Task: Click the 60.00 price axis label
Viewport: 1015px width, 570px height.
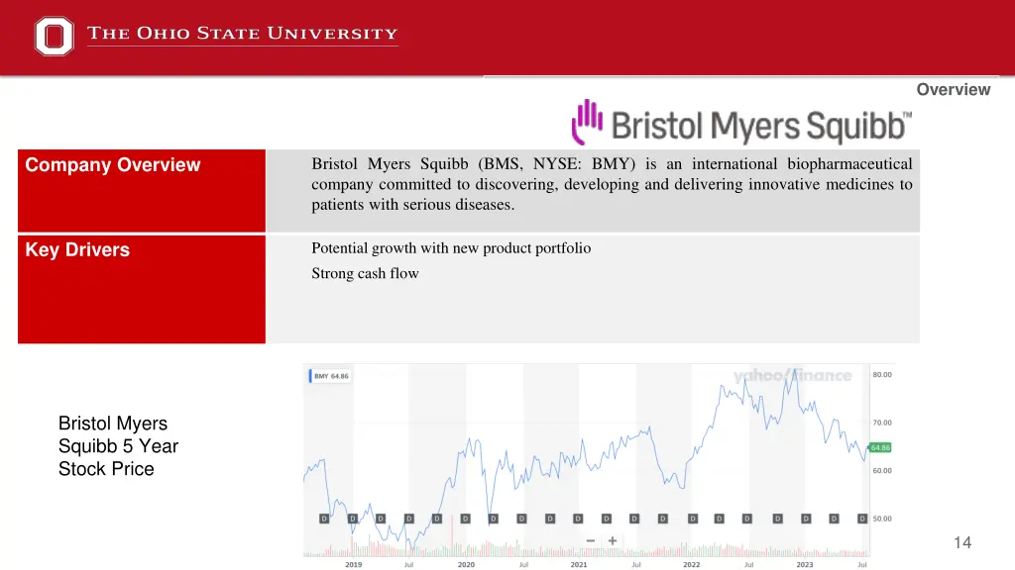Action: [x=881, y=470]
